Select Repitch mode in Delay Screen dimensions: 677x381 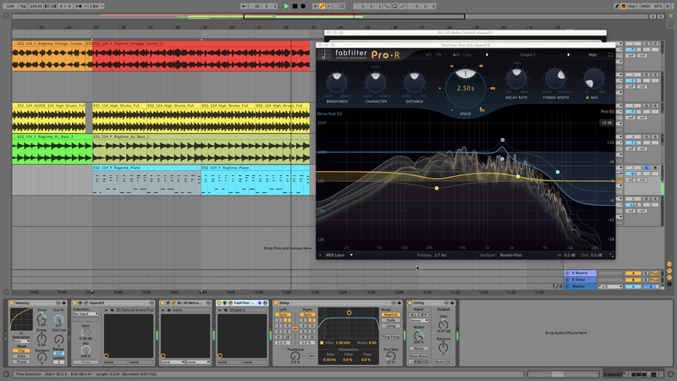[x=390, y=314]
